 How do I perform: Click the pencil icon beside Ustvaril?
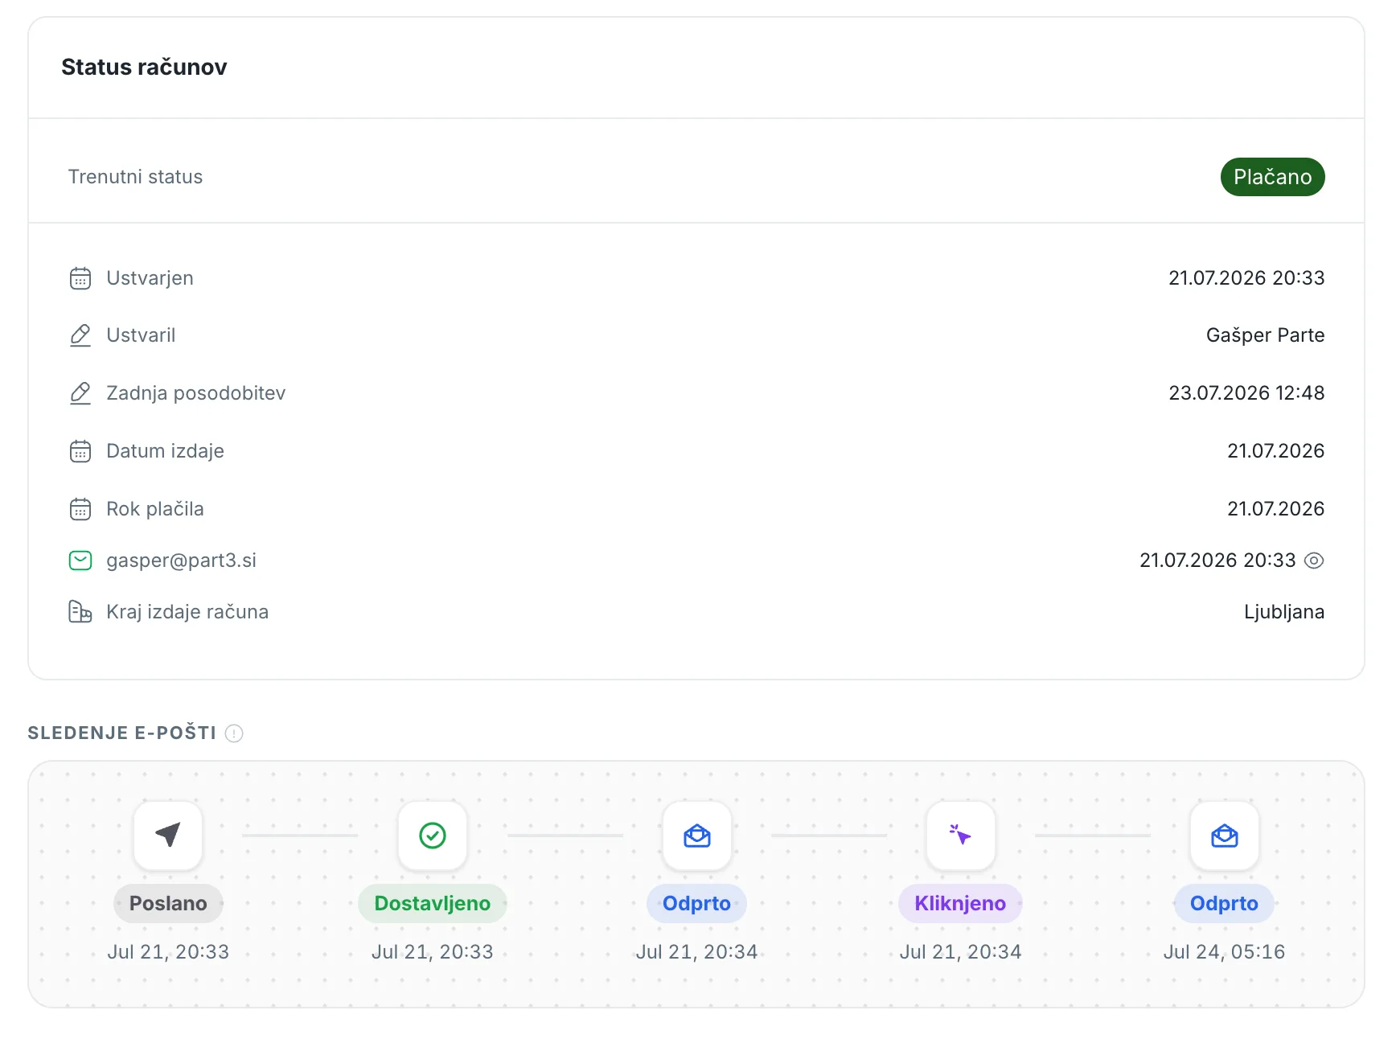tap(80, 335)
